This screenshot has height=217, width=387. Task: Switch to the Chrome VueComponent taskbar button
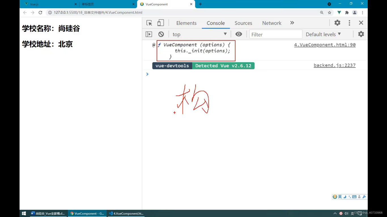tap(87, 214)
